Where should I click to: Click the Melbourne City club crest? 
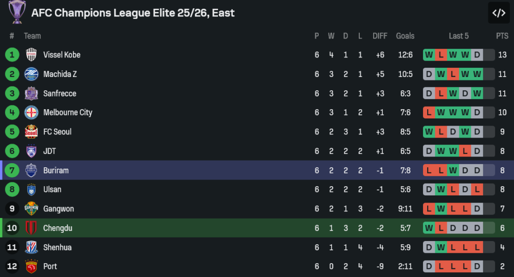pos(31,112)
